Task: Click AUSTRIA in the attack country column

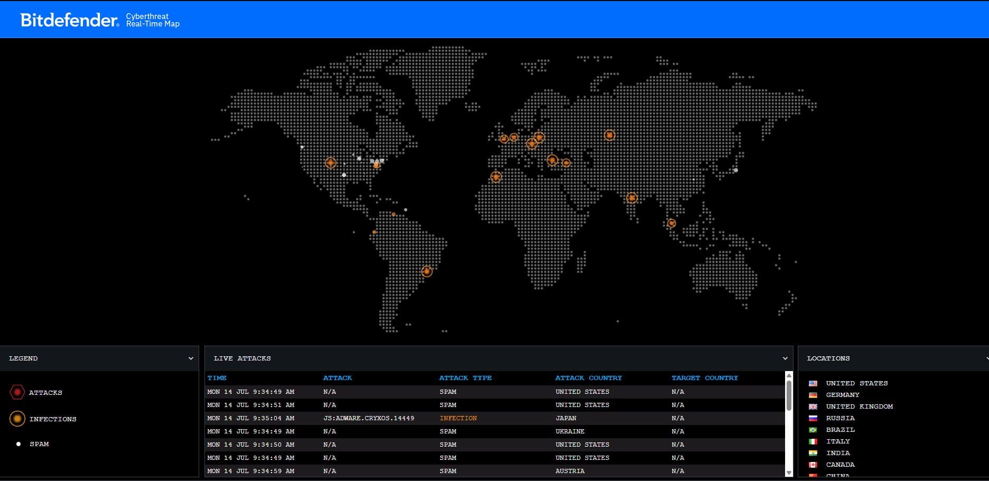Action: pyautogui.click(x=570, y=471)
